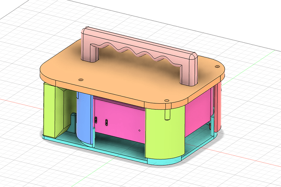Click the front-right lime green corner pillar
The width and height of the screenshot is (281, 187).
(165, 133)
